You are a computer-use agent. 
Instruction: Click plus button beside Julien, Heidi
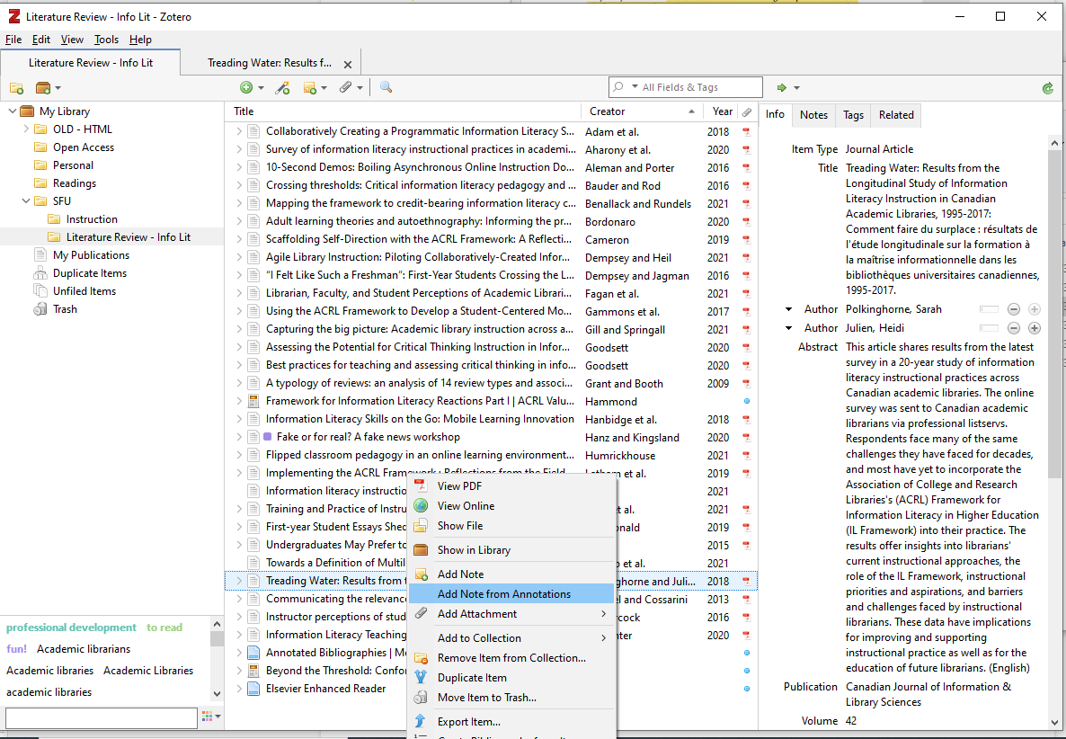click(x=1034, y=328)
